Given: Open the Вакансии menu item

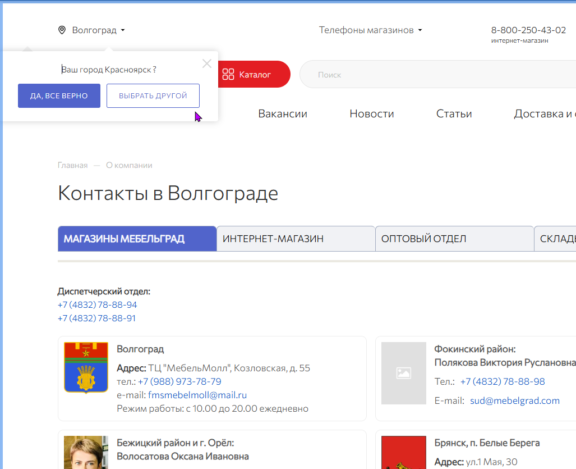Looking at the screenshot, I should 283,113.
